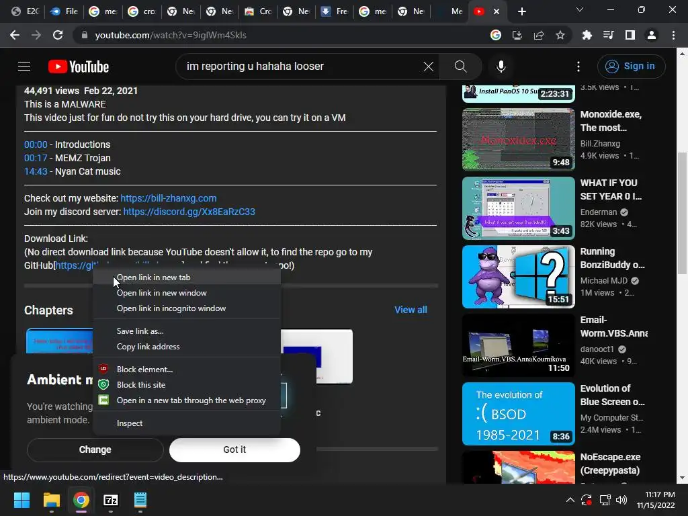Toggle the Chrome side panel
The width and height of the screenshot is (688, 516).
coord(630,35)
